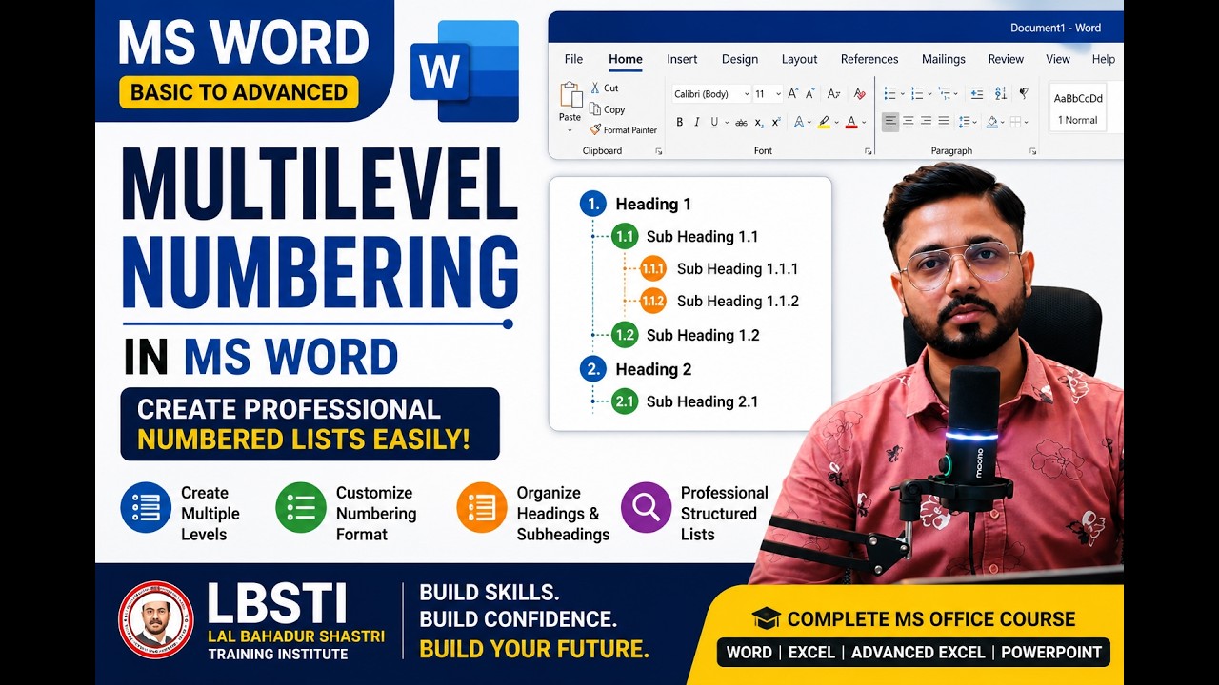Toggle Underline formatting

(713, 122)
